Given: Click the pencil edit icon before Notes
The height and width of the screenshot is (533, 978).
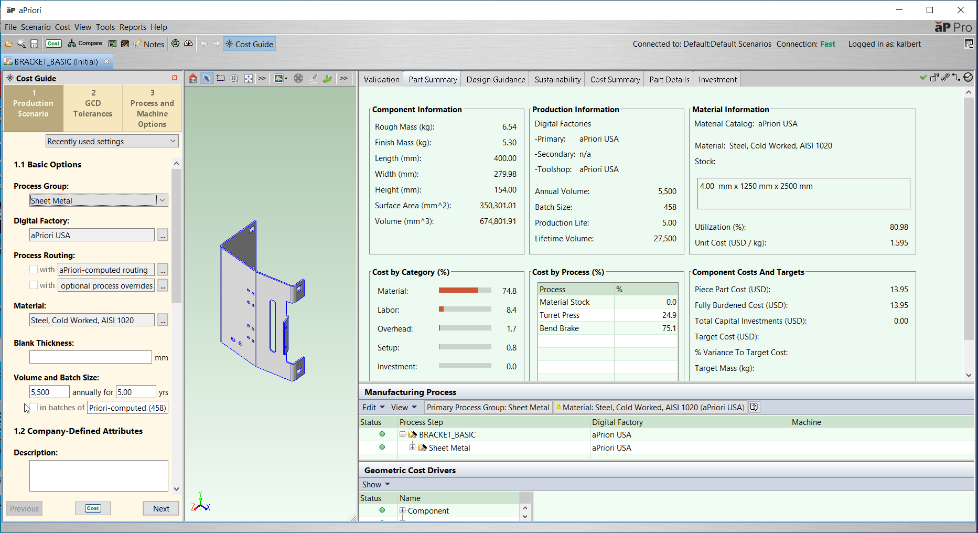Looking at the screenshot, I should coord(125,44).
